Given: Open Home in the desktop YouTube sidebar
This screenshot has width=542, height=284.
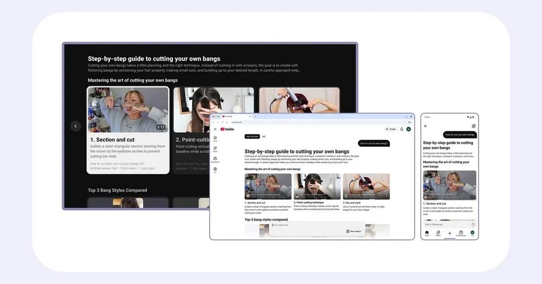Looking at the screenshot, I should click(x=215, y=138).
